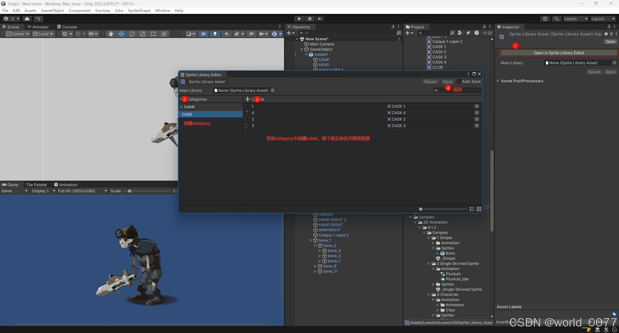Screen dimensions: 619x333
Task: Open the Layers dropdown
Action: click(575, 18)
